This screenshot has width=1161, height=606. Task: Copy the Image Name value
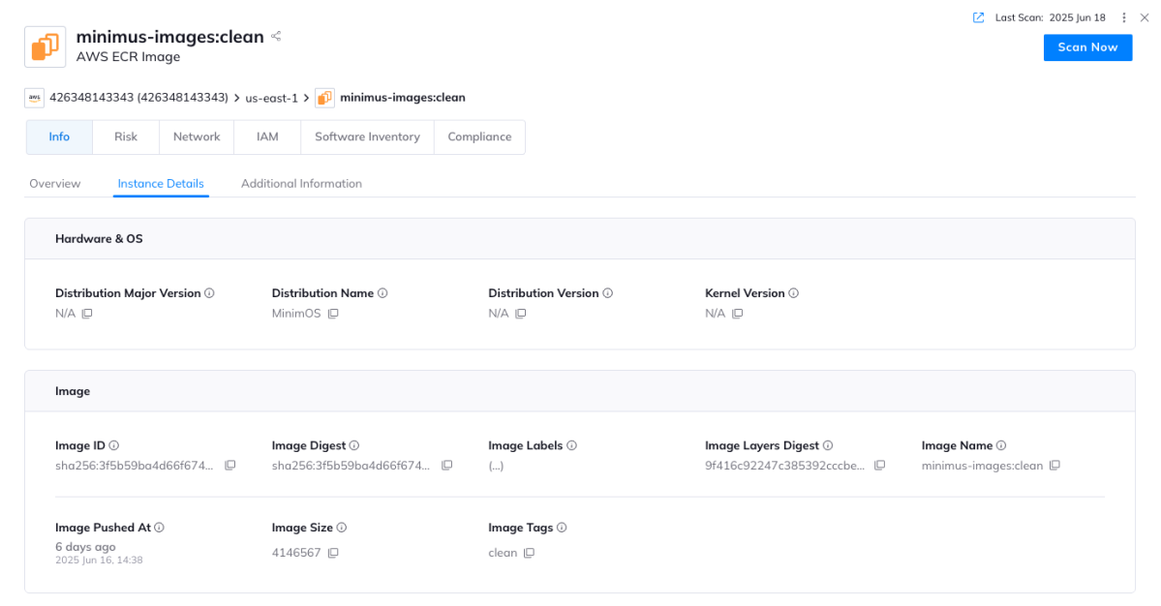click(x=1054, y=466)
